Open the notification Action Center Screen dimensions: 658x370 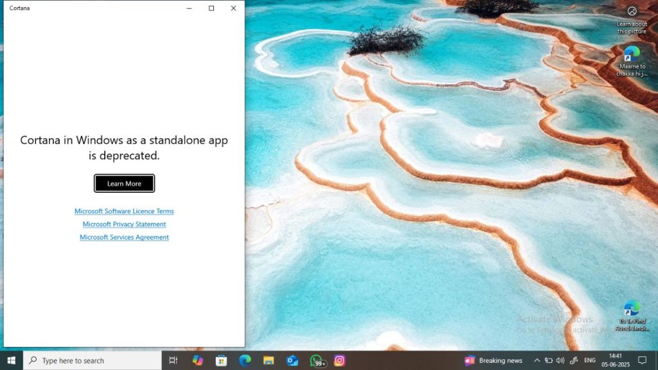coord(643,360)
